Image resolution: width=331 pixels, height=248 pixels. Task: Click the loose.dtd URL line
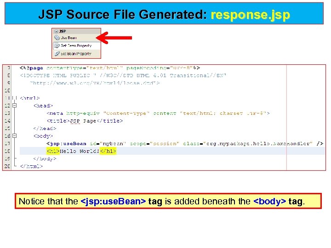point(95,83)
